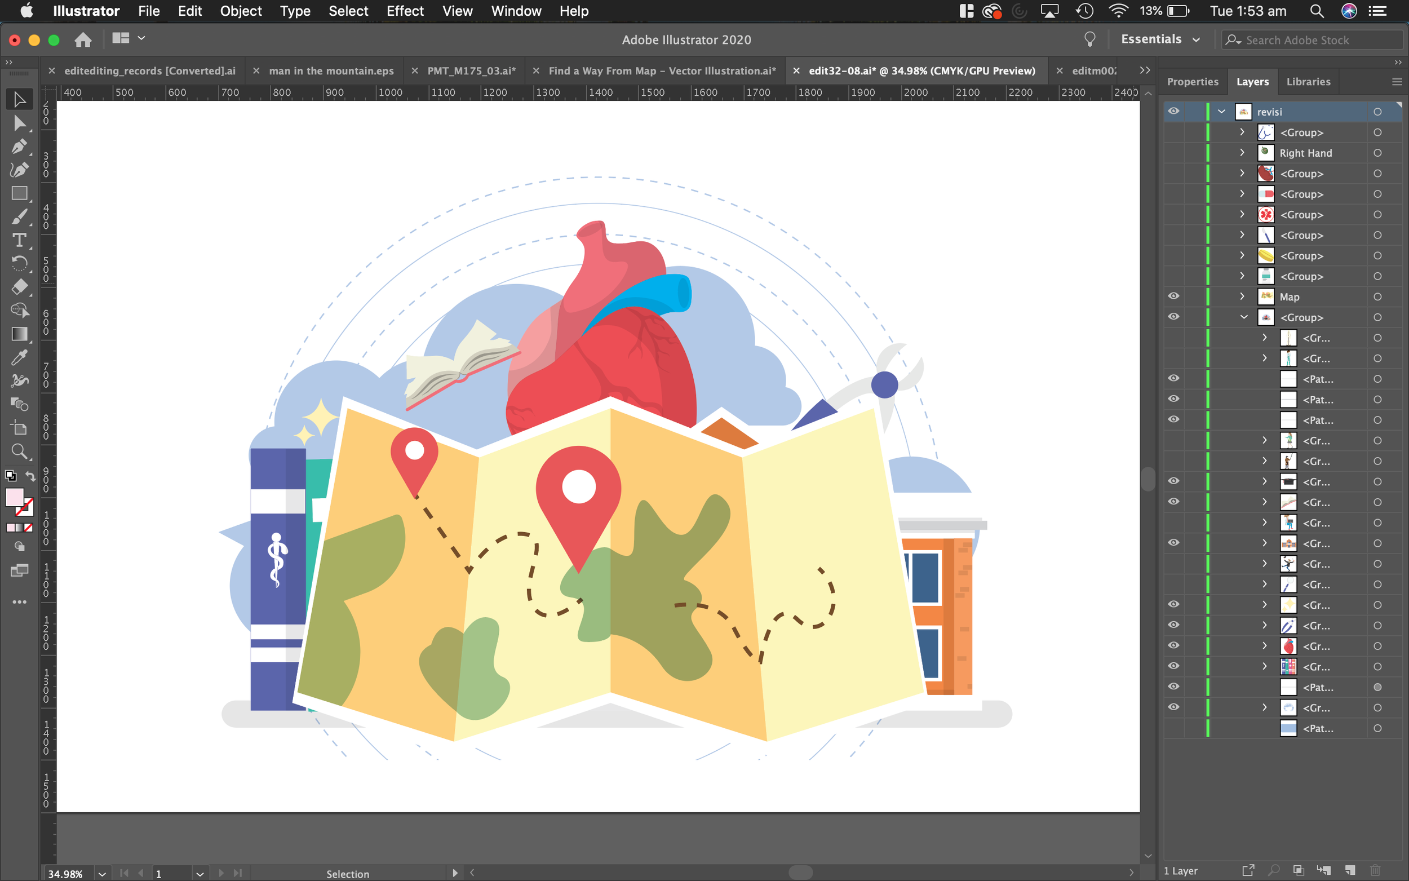The height and width of the screenshot is (881, 1409).
Task: Select the Direct Selection tool
Action: point(19,123)
